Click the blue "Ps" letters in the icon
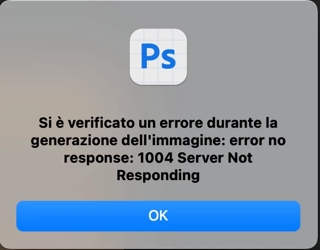Image resolution: width=320 pixels, height=250 pixels. click(158, 56)
